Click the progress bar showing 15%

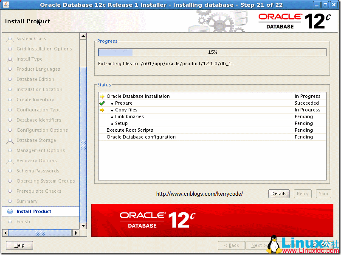[211, 52]
